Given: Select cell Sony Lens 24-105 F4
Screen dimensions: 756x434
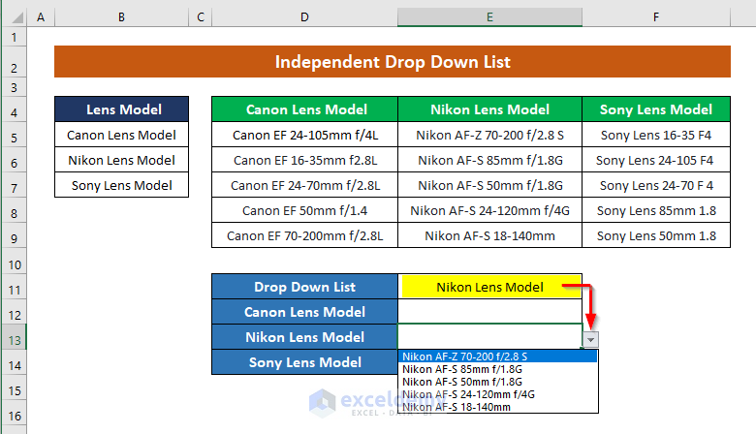Looking at the screenshot, I should tap(656, 160).
